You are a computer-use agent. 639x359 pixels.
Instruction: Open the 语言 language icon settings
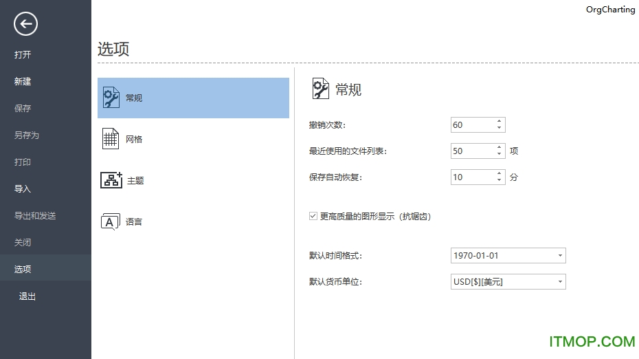[111, 221]
